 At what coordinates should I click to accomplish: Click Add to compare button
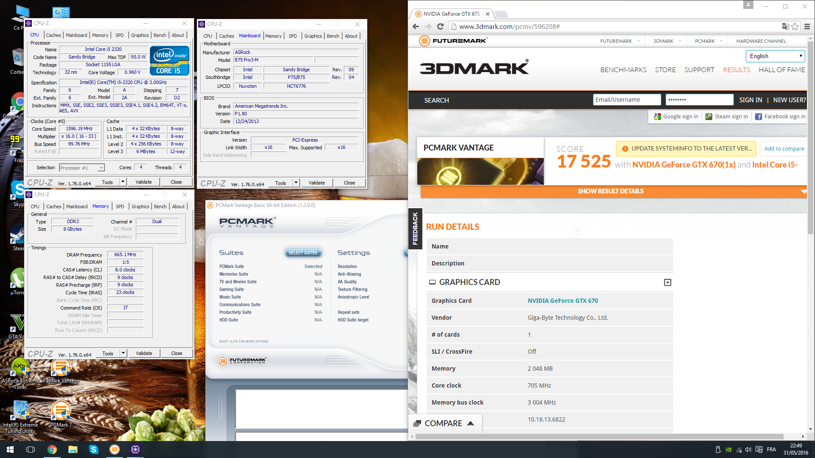pyautogui.click(x=784, y=148)
